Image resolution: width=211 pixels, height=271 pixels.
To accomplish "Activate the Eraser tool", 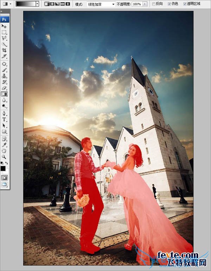I will click(4, 88).
